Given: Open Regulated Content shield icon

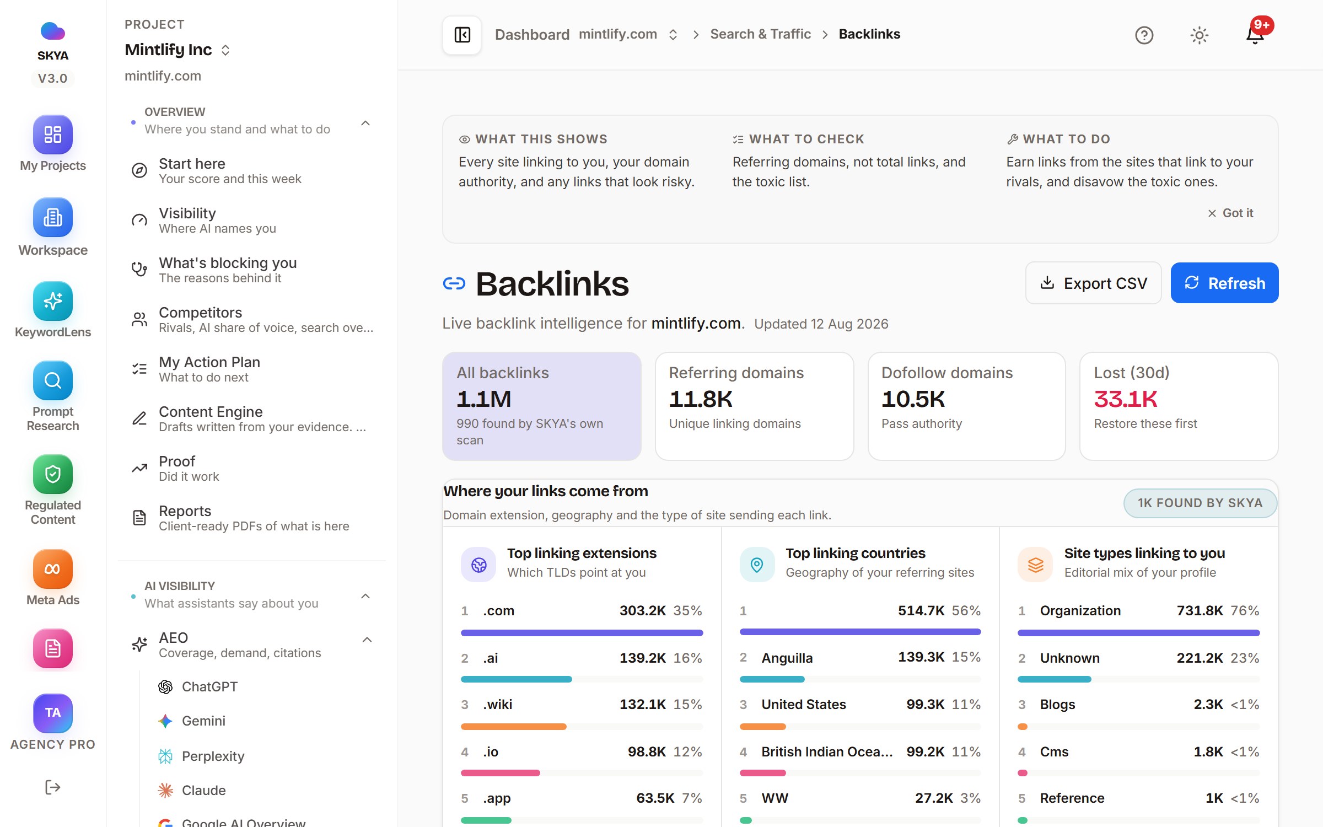Looking at the screenshot, I should [x=52, y=474].
